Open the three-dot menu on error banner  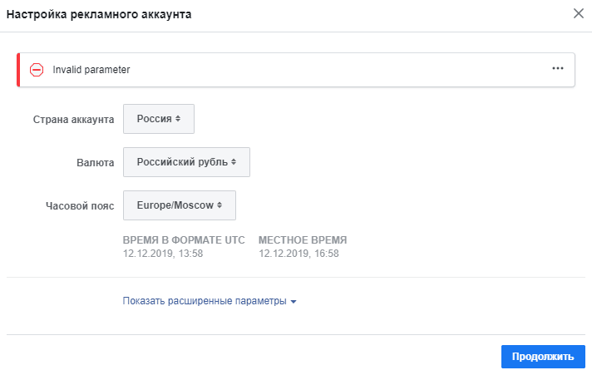tap(557, 69)
